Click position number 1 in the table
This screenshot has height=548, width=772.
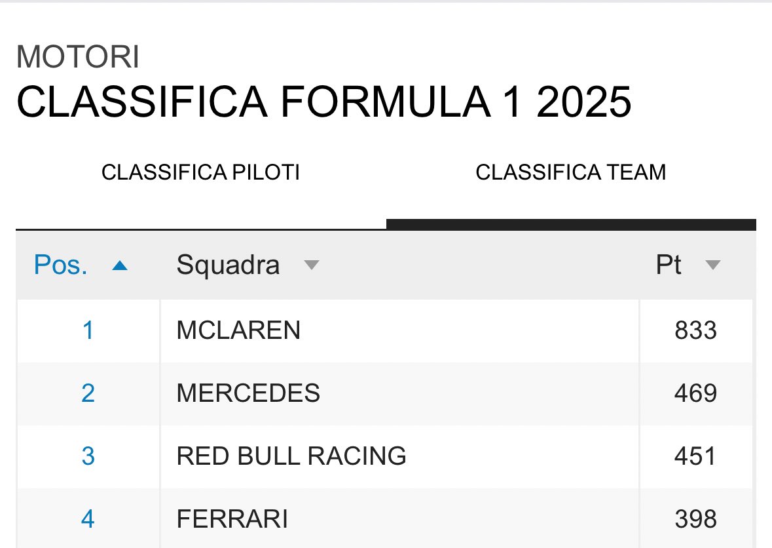[x=88, y=330]
